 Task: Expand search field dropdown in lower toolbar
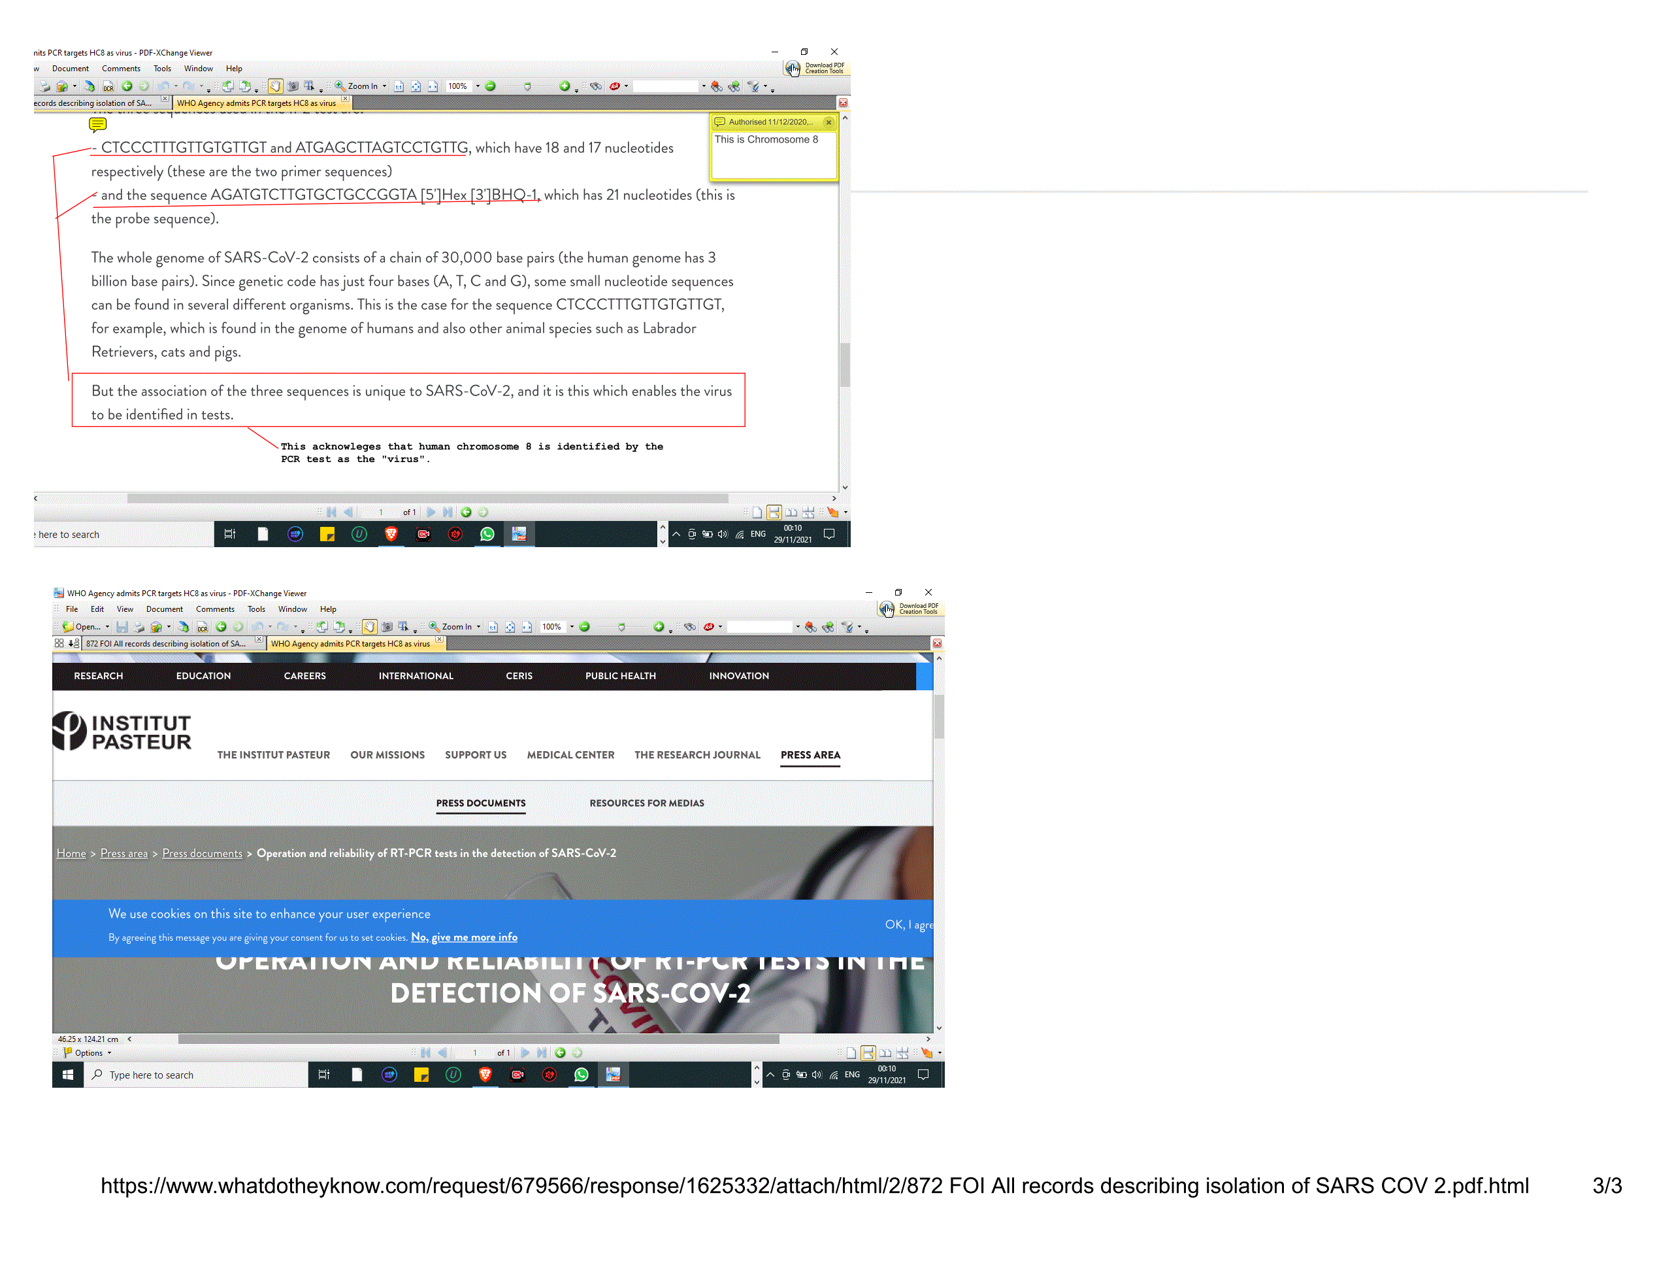pyautogui.click(x=797, y=627)
